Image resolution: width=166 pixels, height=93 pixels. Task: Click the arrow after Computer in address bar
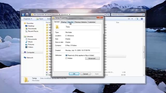pos(46,14)
